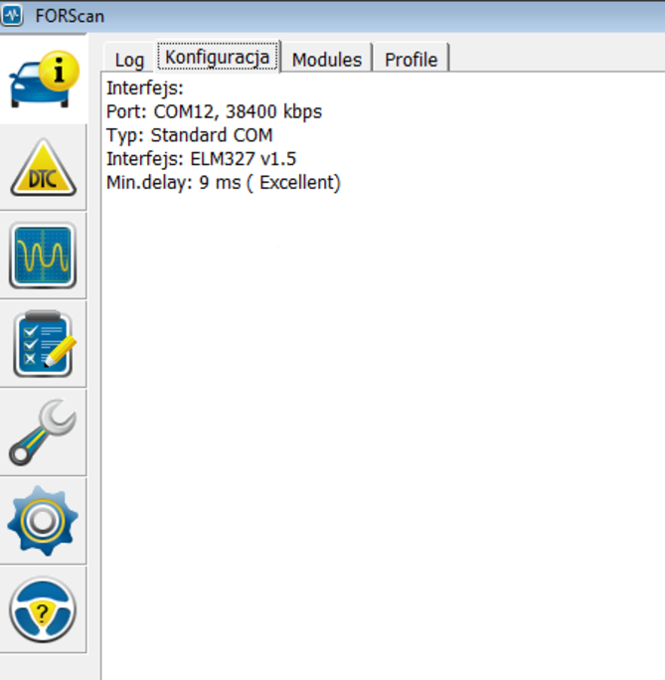Click the first 'Interfejs:' heading line
The image size is (665, 680).
pos(145,88)
